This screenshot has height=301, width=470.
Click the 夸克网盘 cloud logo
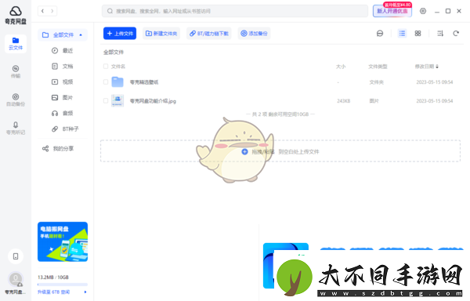point(16,16)
